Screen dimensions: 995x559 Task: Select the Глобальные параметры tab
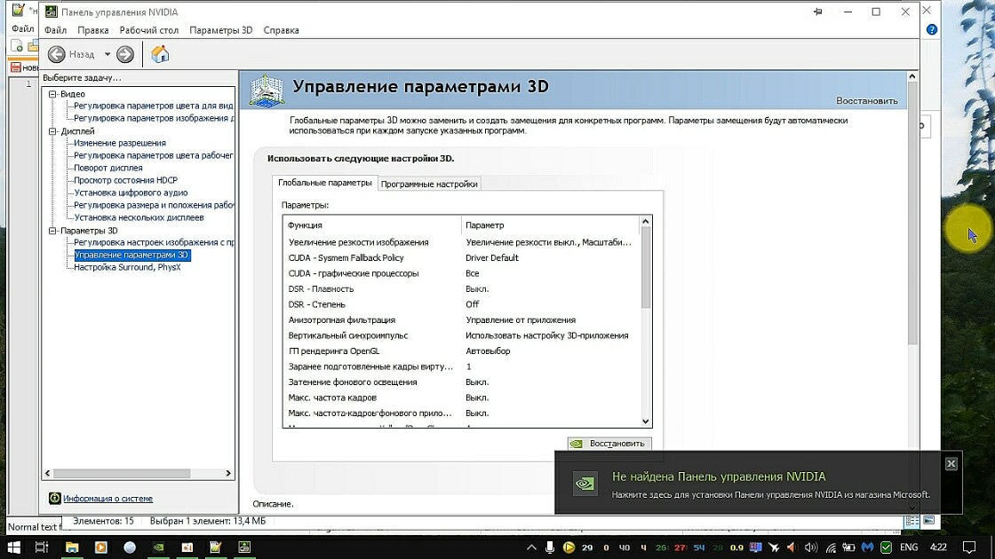pyautogui.click(x=325, y=183)
